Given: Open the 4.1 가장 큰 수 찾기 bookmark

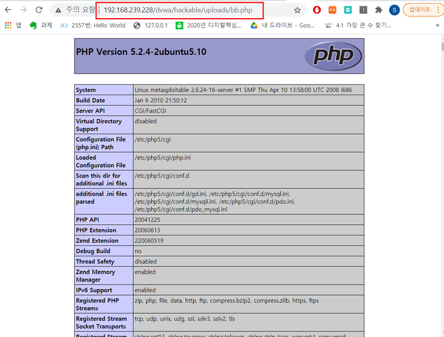Looking at the screenshot, I should tap(358, 26).
